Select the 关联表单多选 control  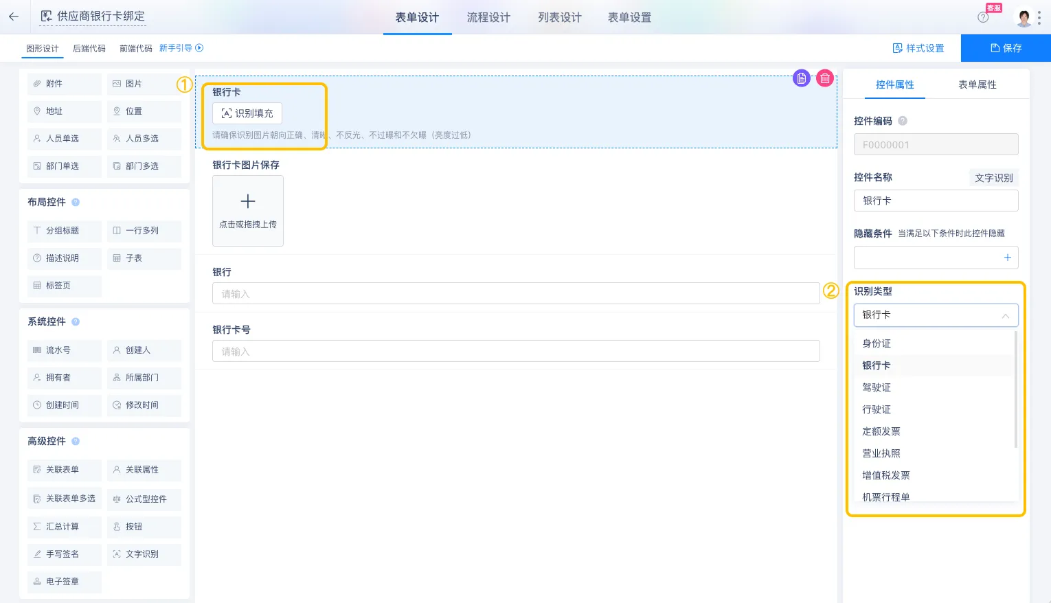click(x=65, y=499)
